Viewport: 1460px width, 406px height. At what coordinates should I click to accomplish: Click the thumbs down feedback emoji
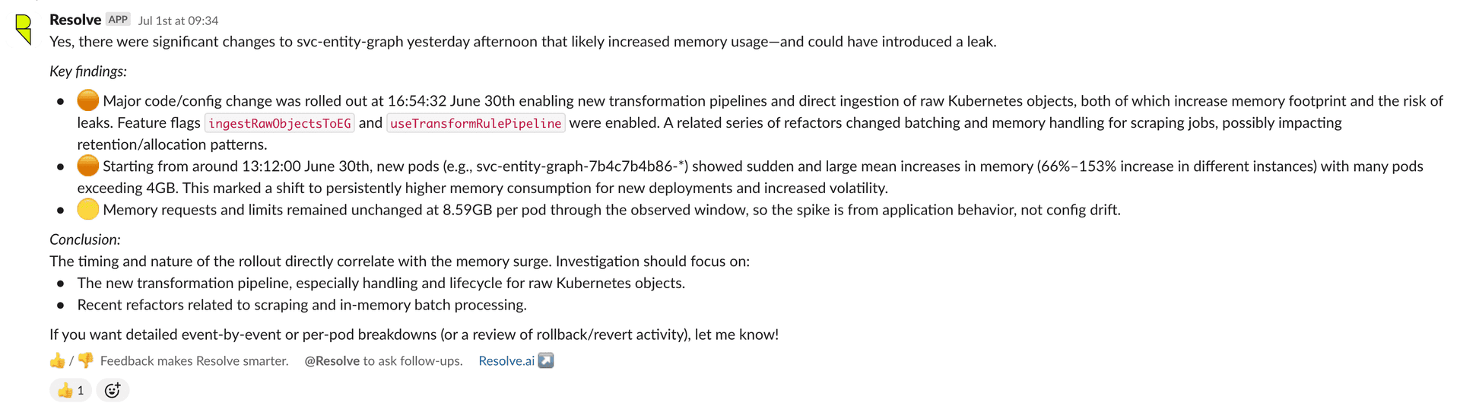click(x=85, y=360)
